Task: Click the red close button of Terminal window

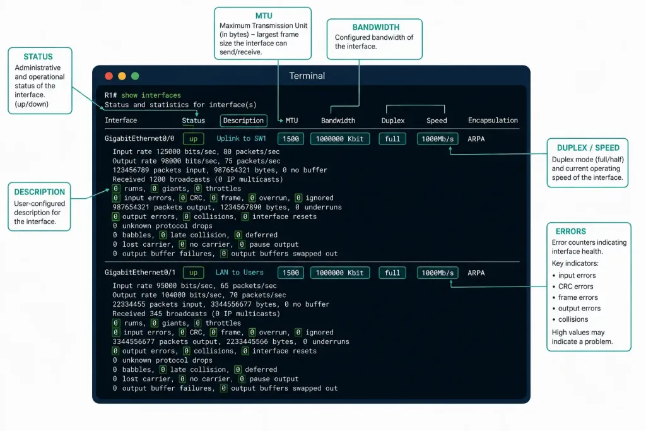Action: coord(109,76)
